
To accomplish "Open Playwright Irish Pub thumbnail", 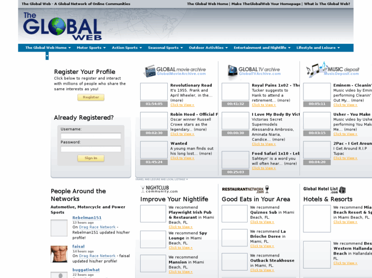I will [153, 214].
